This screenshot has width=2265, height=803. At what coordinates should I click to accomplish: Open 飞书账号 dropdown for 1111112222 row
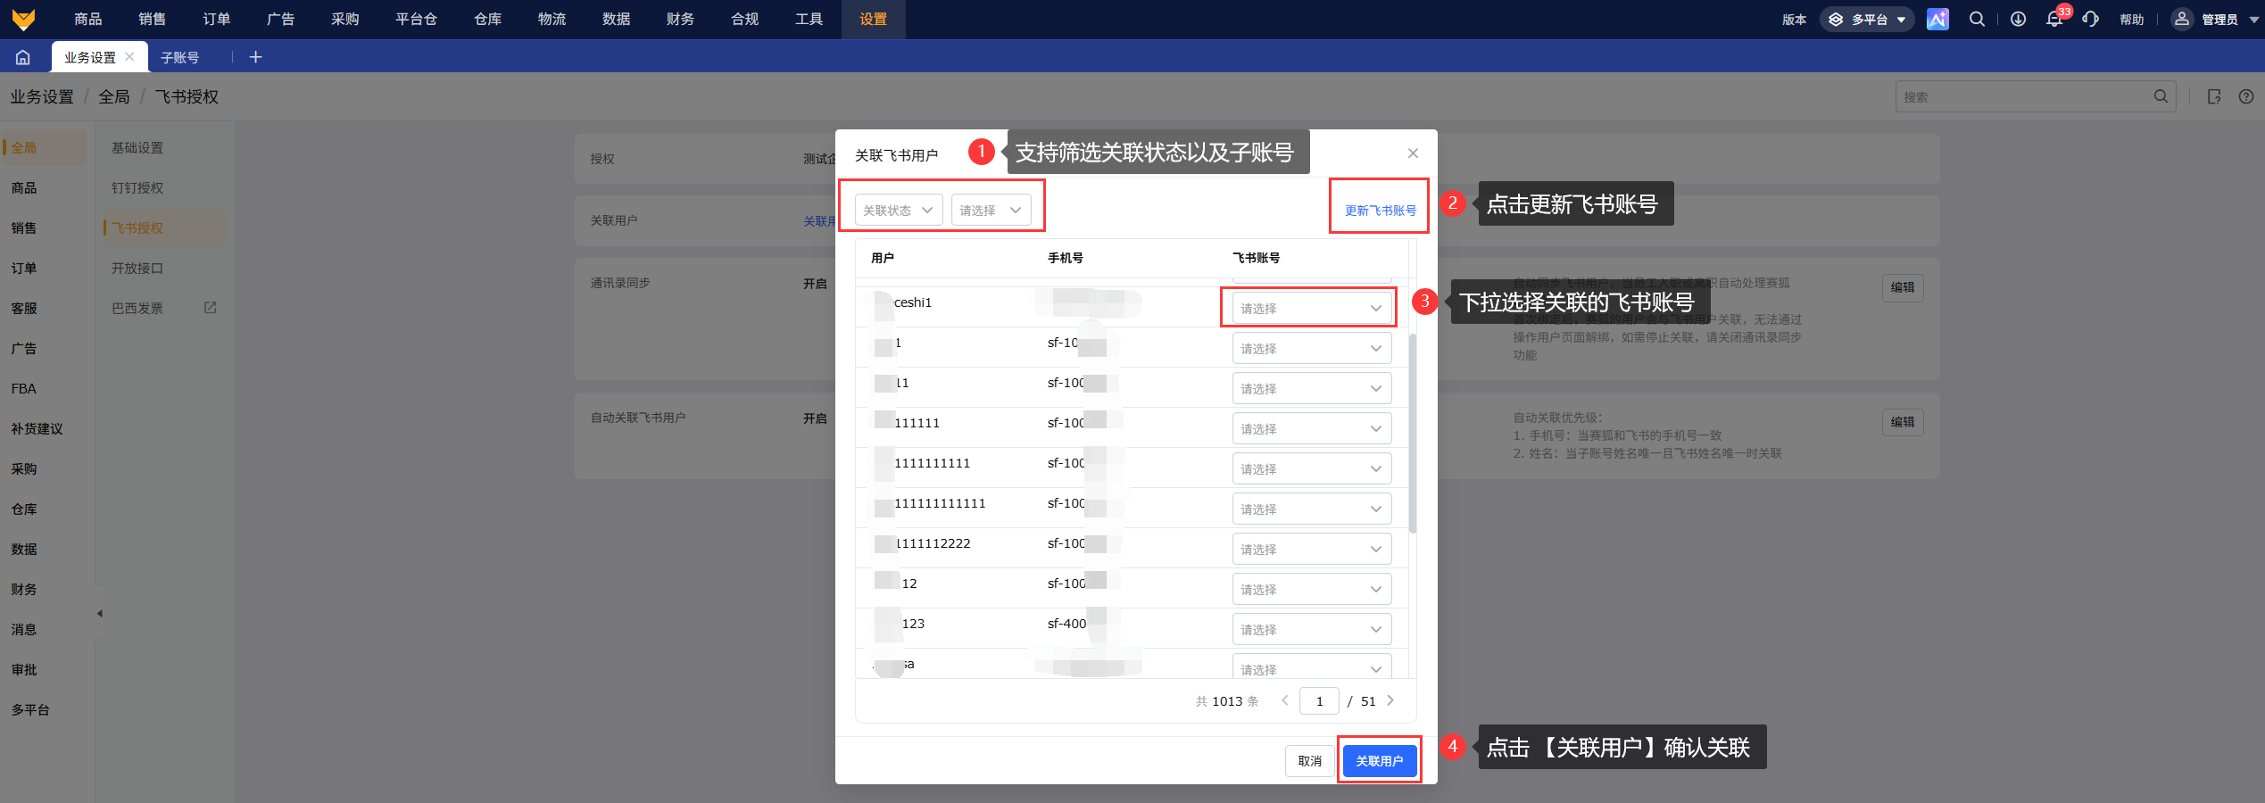pos(1312,549)
